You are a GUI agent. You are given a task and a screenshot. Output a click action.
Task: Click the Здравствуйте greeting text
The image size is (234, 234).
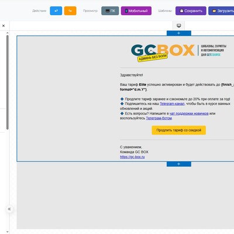pyautogui.click(x=132, y=75)
